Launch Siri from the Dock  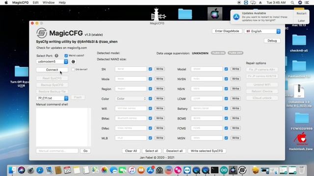coord(22,170)
